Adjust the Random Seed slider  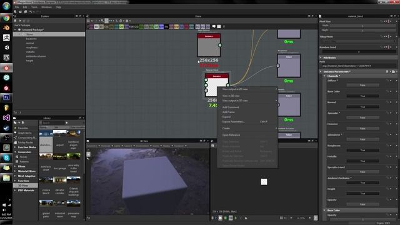coord(358,52)
